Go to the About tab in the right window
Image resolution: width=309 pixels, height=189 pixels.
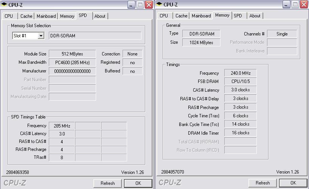tap(255, 16)
